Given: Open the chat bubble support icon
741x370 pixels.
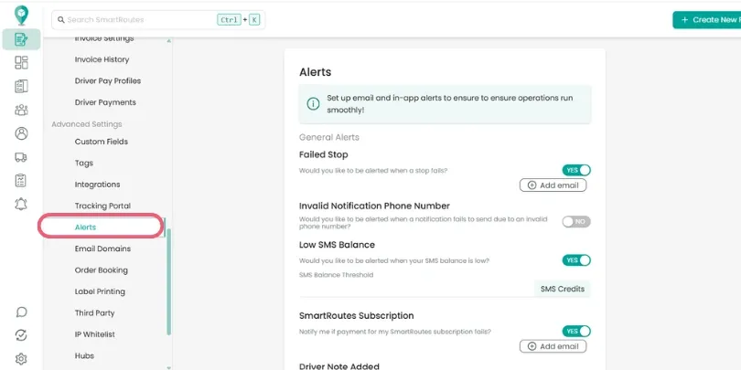Looking at the screenshot, I should tap(21, 312).
